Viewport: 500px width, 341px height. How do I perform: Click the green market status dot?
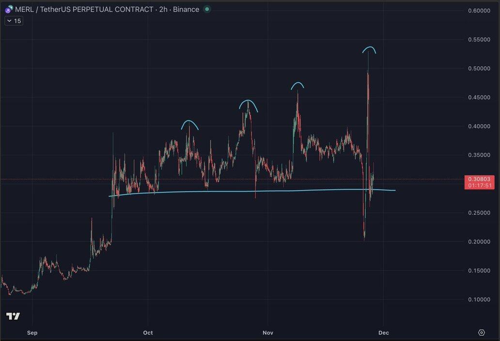pos(207,9)
